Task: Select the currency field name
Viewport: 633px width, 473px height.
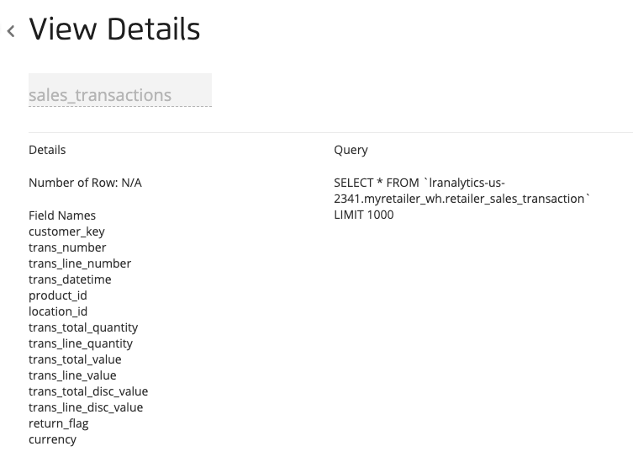Action: 52,439
